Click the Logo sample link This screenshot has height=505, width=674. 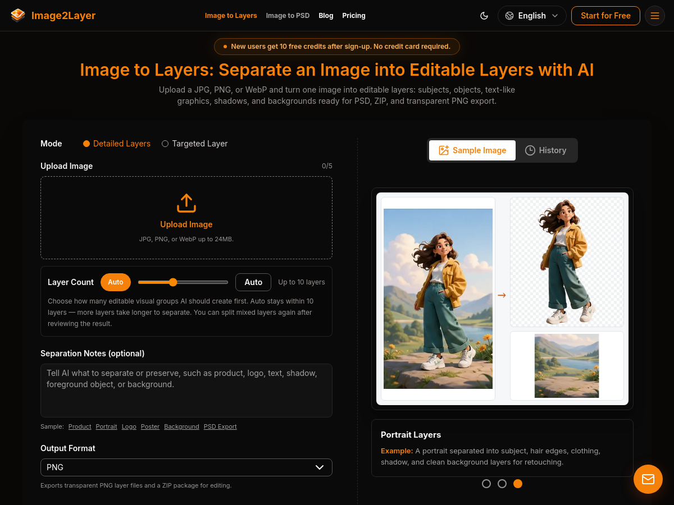coord(129,426)
